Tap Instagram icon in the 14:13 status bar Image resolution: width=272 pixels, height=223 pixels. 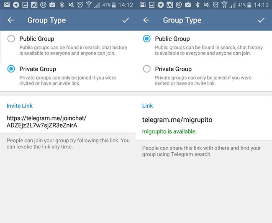(x=169, y=5)
